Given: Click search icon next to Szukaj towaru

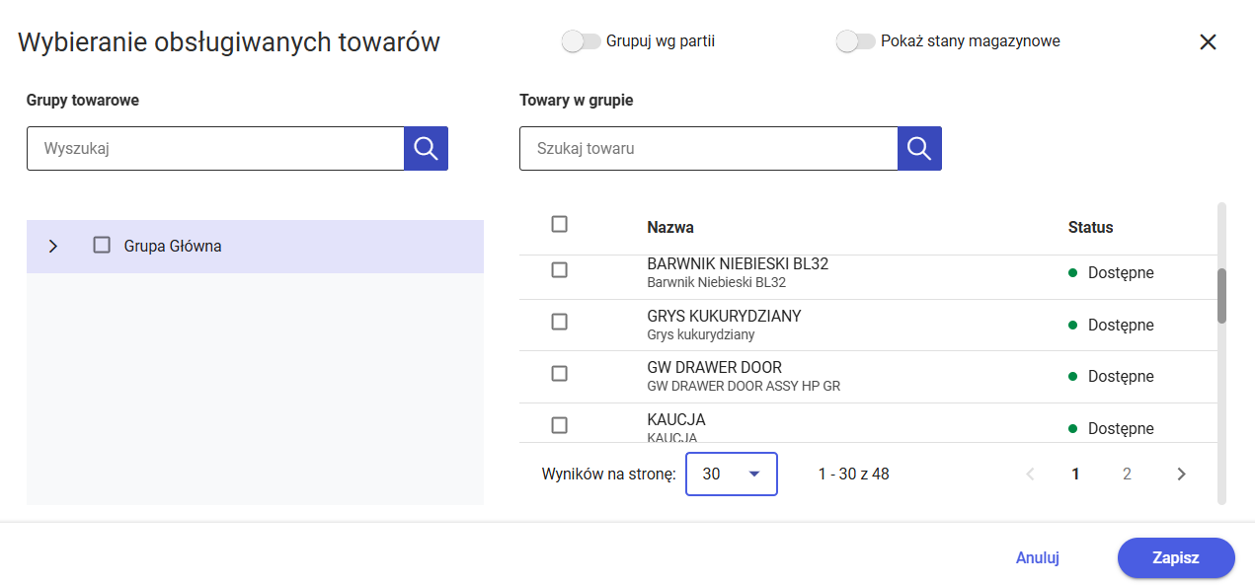Looking at the screenshot, I should (919, 148).
